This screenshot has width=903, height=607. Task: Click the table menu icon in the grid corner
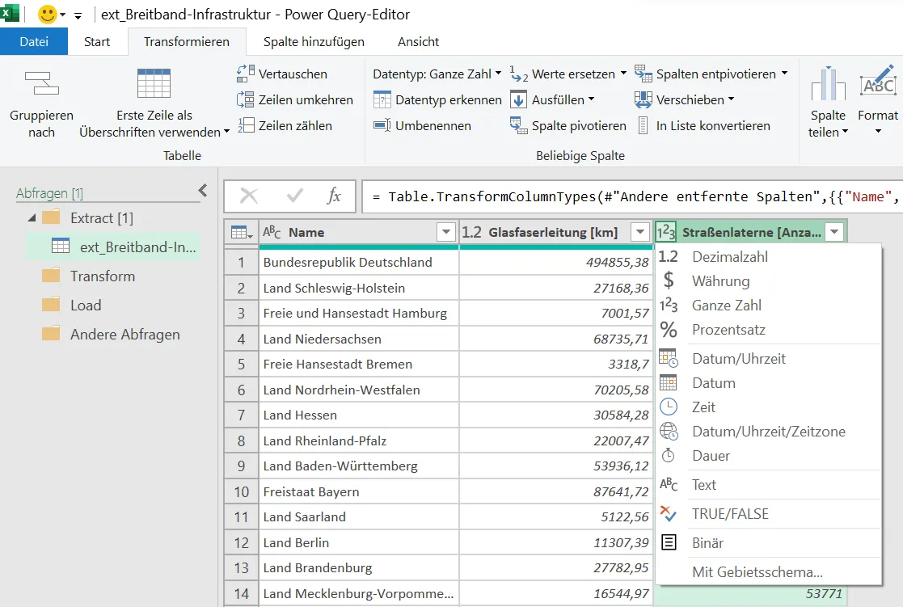[x=241, y=232]
